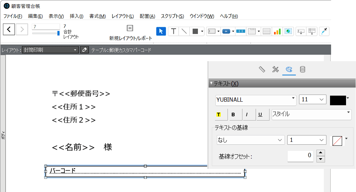Open ヘルプ(H) menu
The height and width of the screenshot is (192, 356).
[229, 16]
